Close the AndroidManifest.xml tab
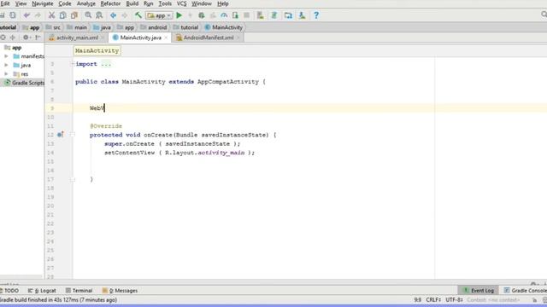 [238, 38]
